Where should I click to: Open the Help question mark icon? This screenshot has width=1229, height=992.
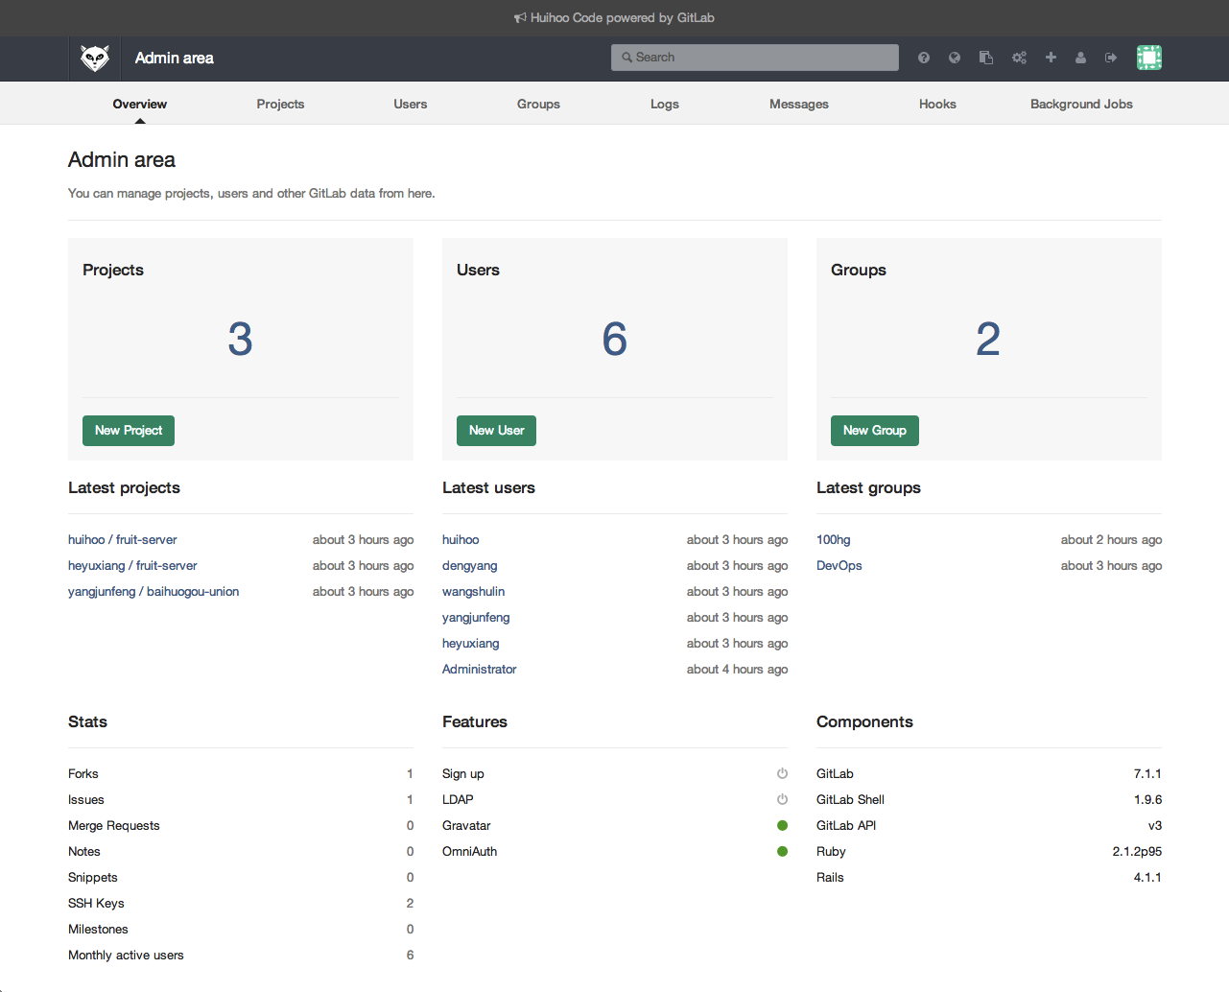pyautogui.click(x=923, y=58)
